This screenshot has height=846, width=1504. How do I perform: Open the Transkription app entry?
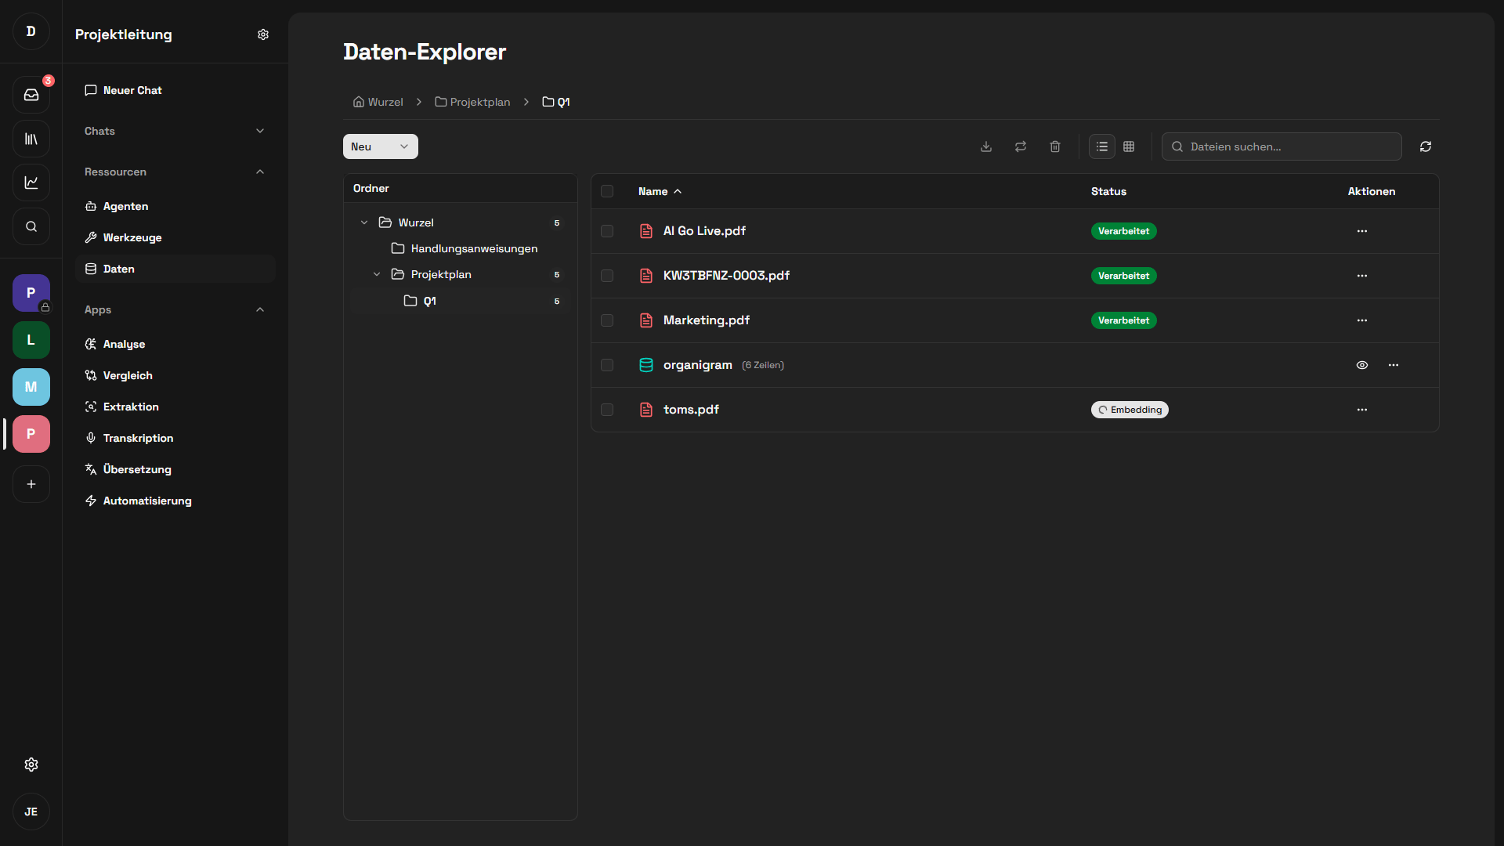[138, 438]
